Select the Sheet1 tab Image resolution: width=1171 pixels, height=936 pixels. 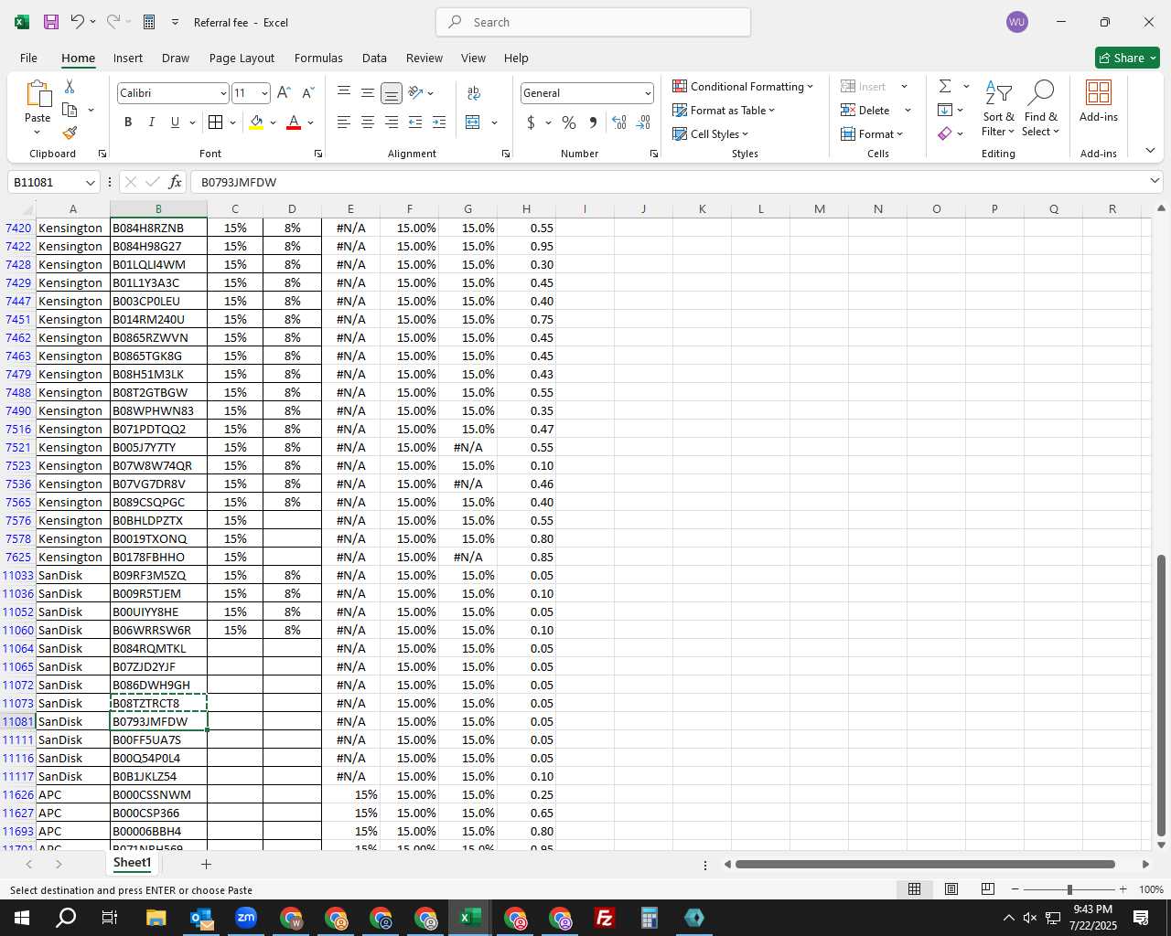pos(132,863)
